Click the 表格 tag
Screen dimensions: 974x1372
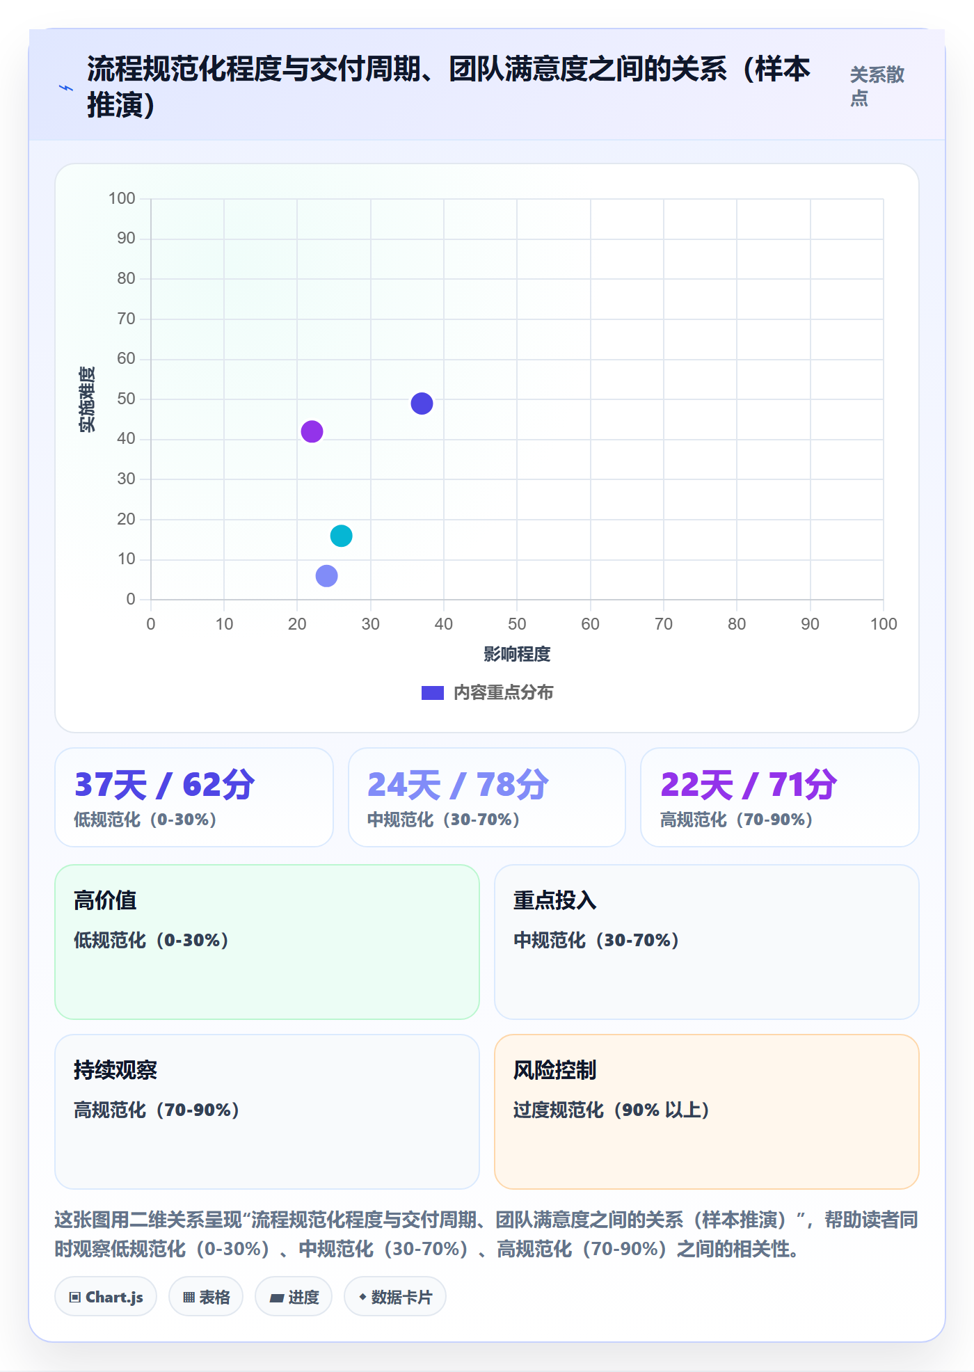tap(206, 1297)
